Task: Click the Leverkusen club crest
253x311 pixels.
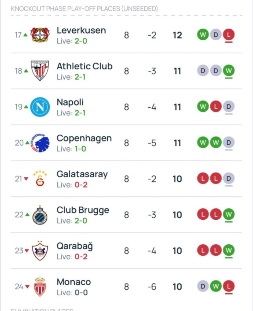Action: click(x=40, y=35)
